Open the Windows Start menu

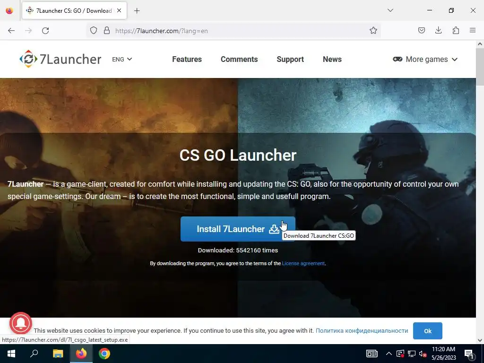pyautogui.click(x=11, y=354)
